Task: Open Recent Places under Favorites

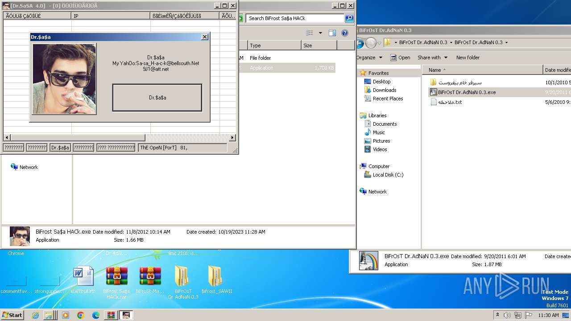Action: pyautogui.click(x=388, y=99)
